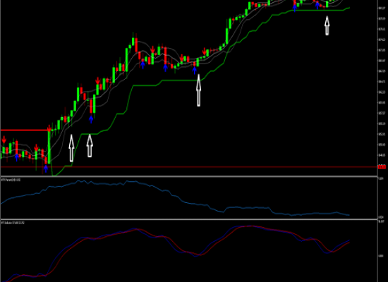Click the blue up arrow just above the tall white arrow

point(195,70)
